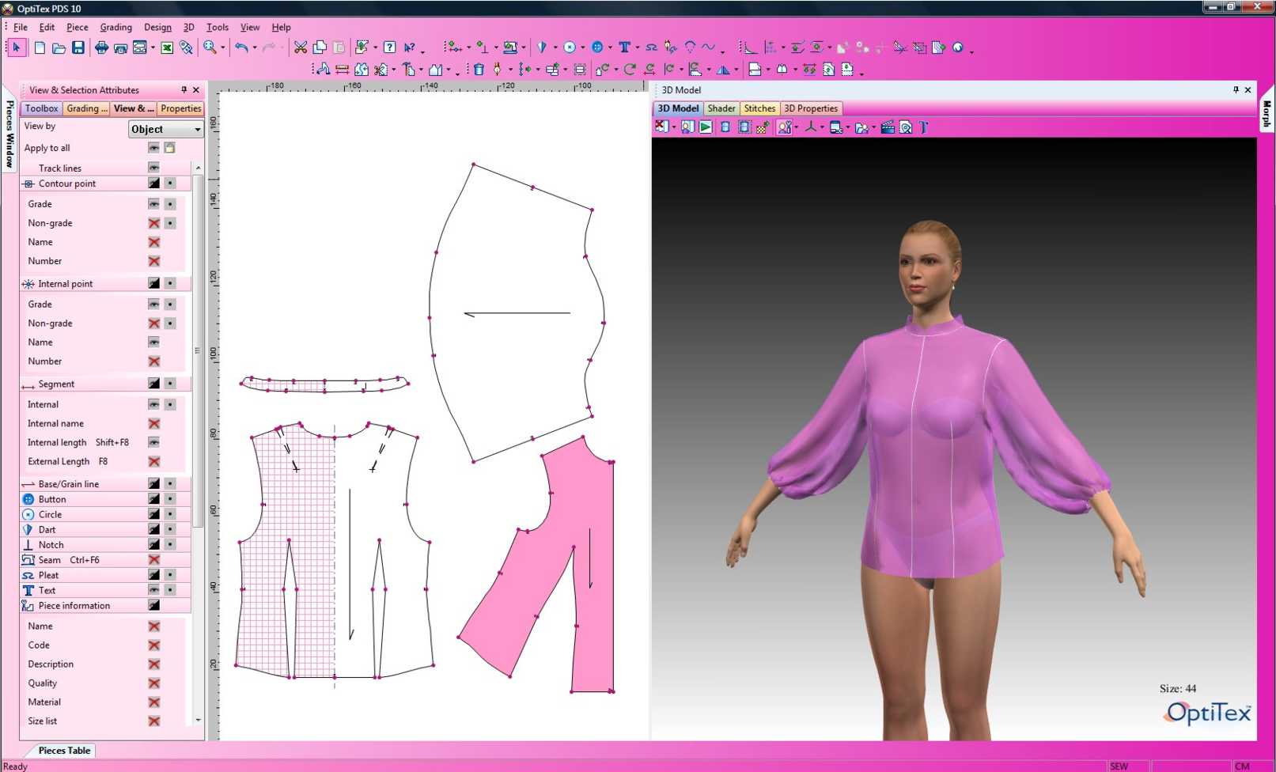Show the Seam attribute

coord(153,560)
